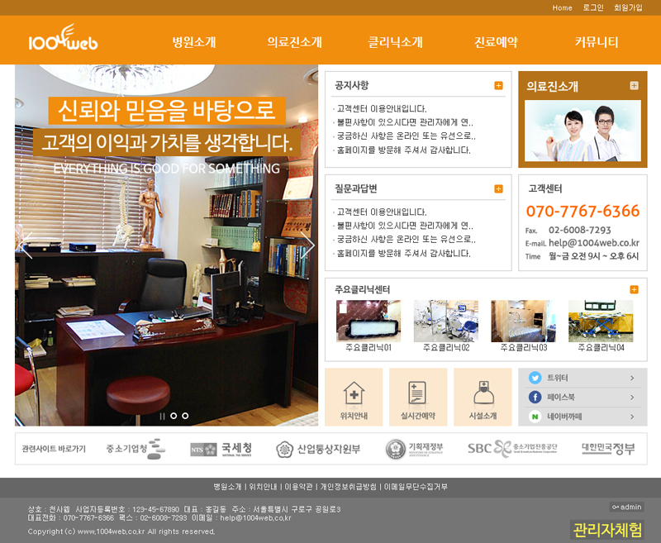Click the admin key icon in footer
This screenshot has width=661, height=543.
[616, 507]
